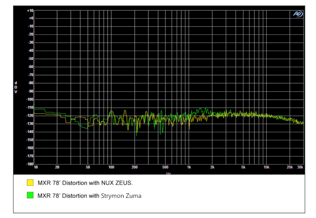Click the -120 tick label on the y-axis
The image size is (316, 218).
coord(30,116)
